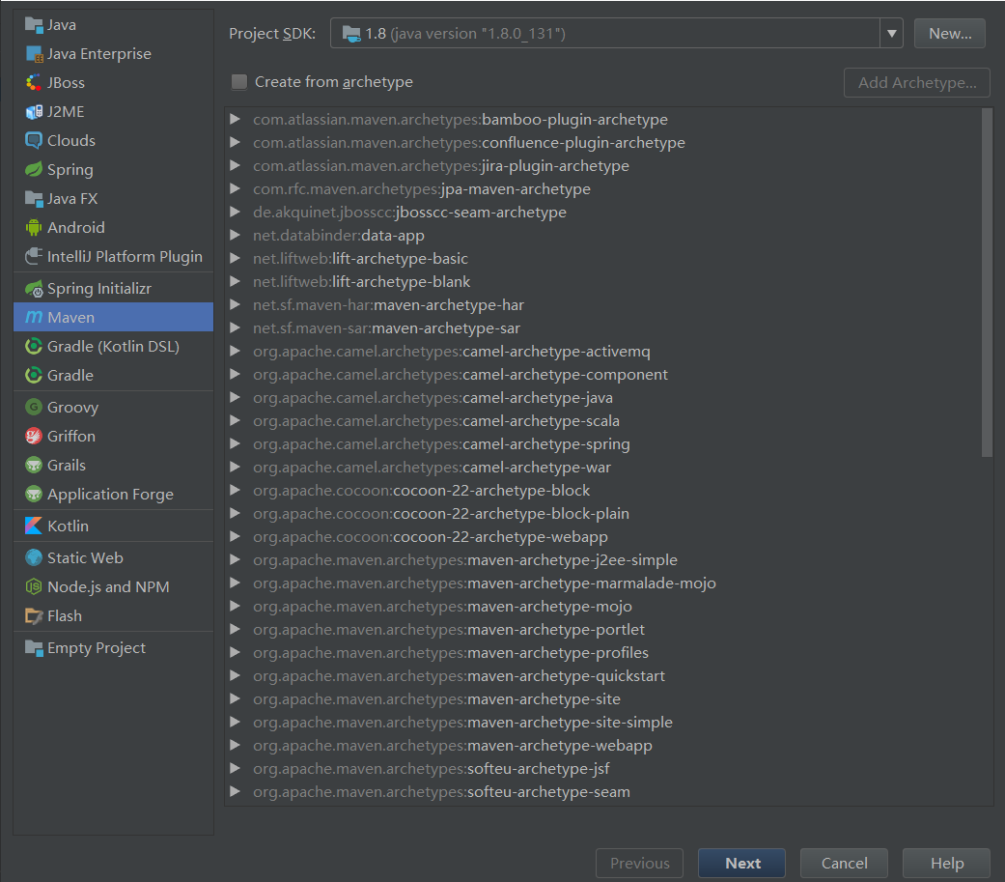
Task: Expand maven-archetype-quickstart node
Action: tap(236, 675)
